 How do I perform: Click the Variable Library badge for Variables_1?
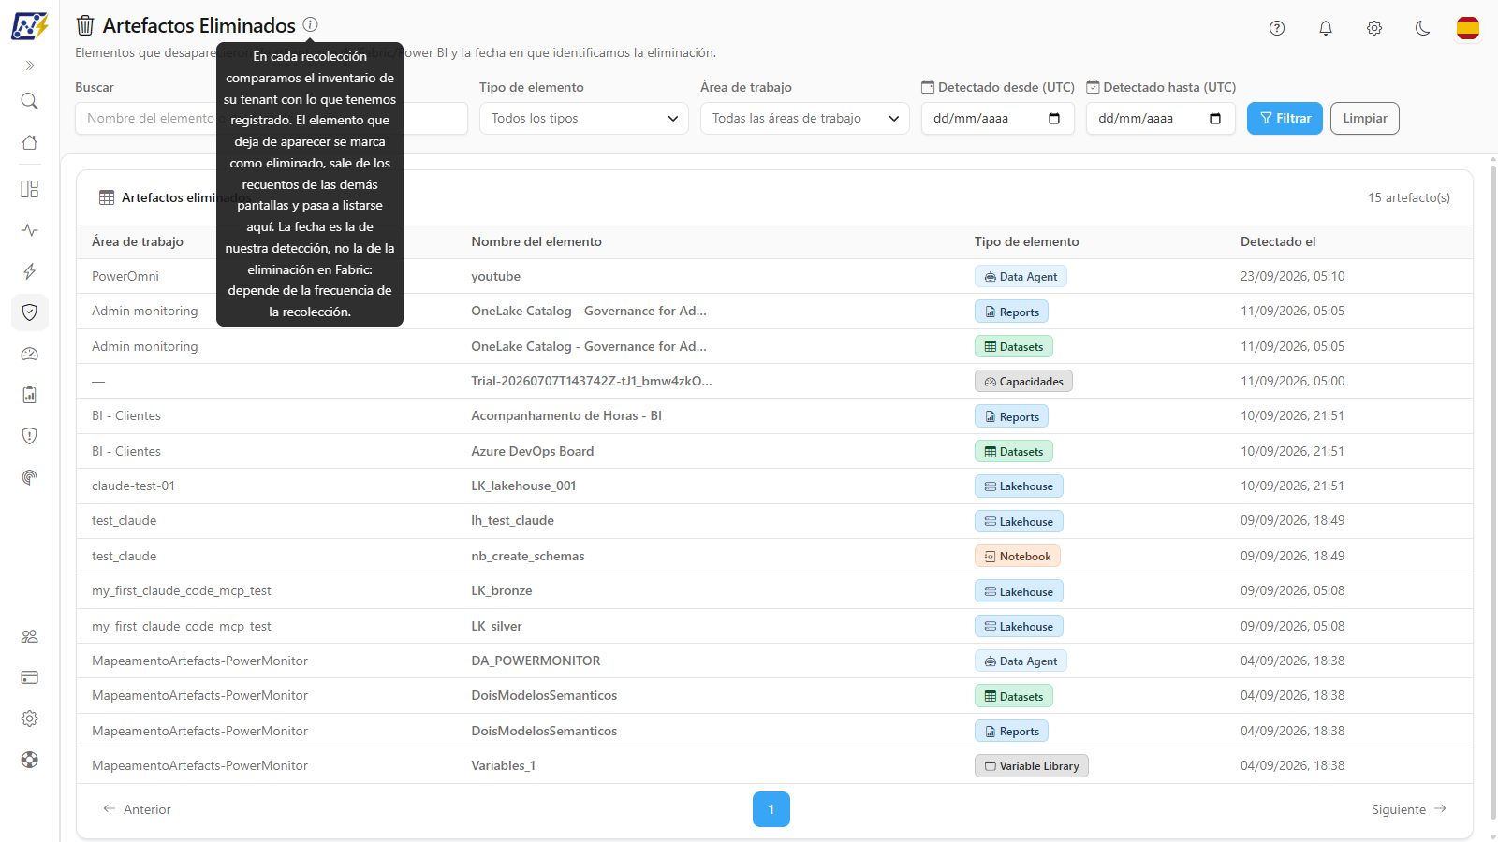click(x=1032, y=766)
